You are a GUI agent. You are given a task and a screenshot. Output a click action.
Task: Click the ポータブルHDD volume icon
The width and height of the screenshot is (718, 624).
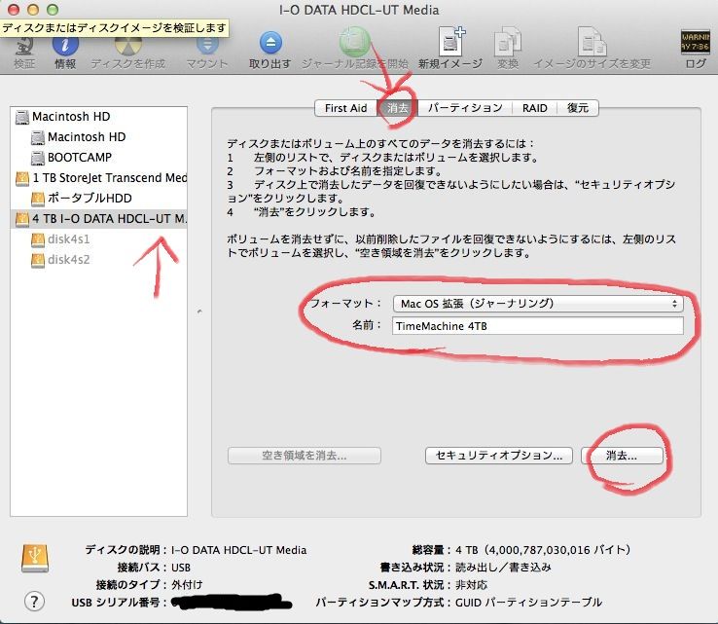tap(38, 199)
